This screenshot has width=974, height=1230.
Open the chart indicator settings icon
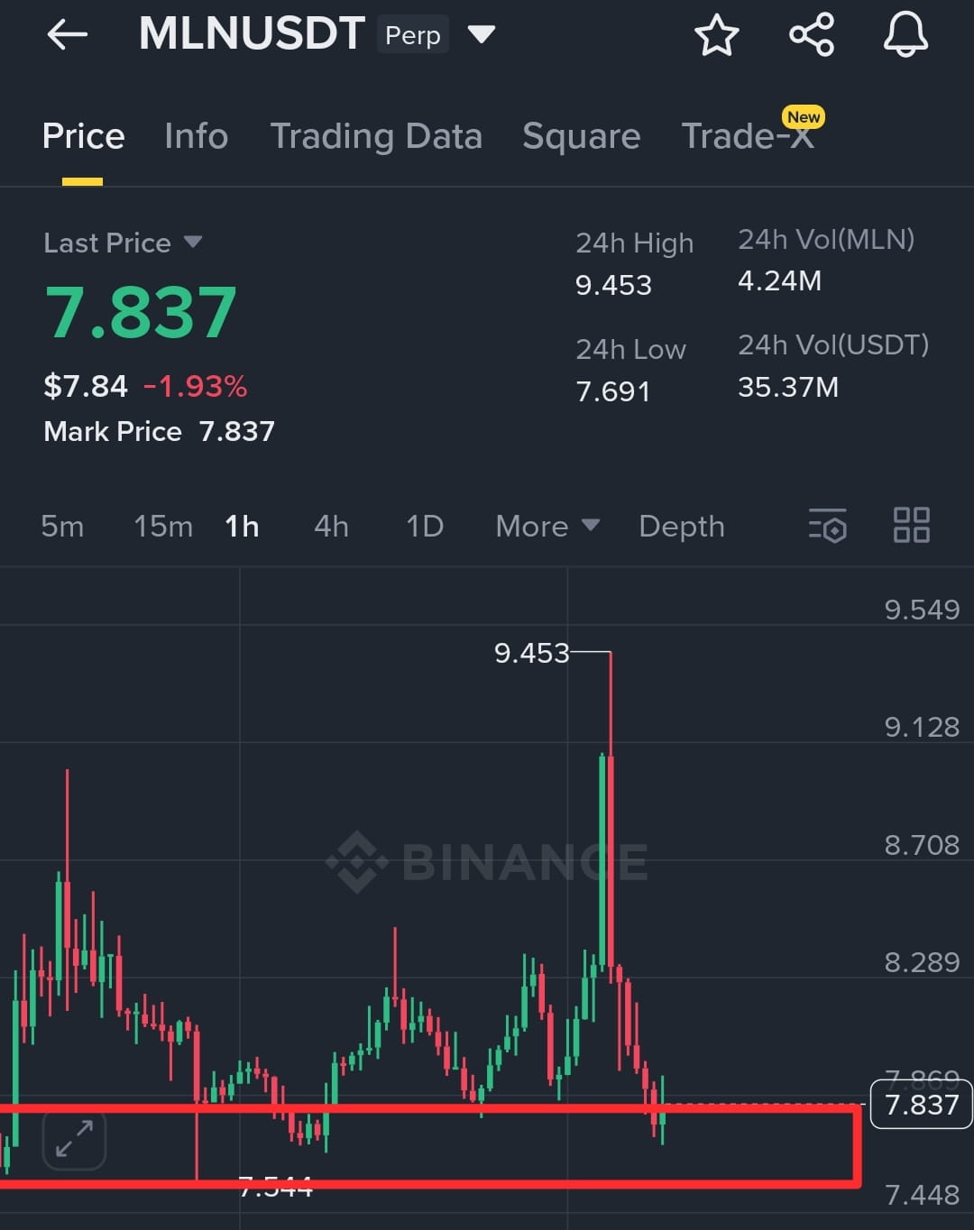(x=827, y=527)
